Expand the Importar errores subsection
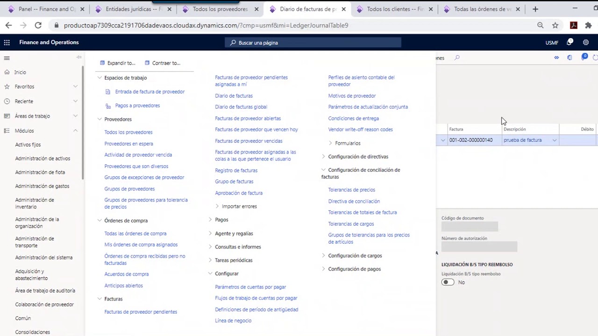 (x=217, y=206)
